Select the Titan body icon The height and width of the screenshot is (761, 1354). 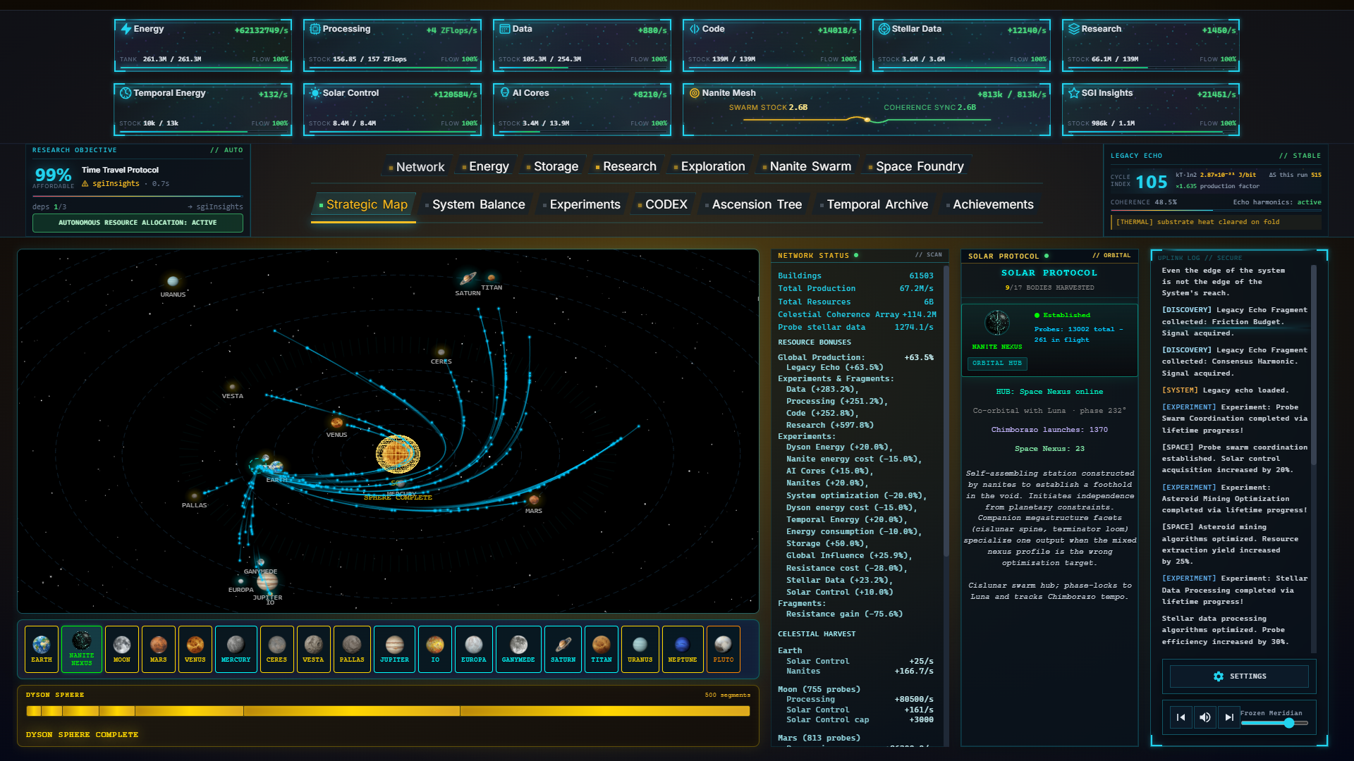point(602,649)
